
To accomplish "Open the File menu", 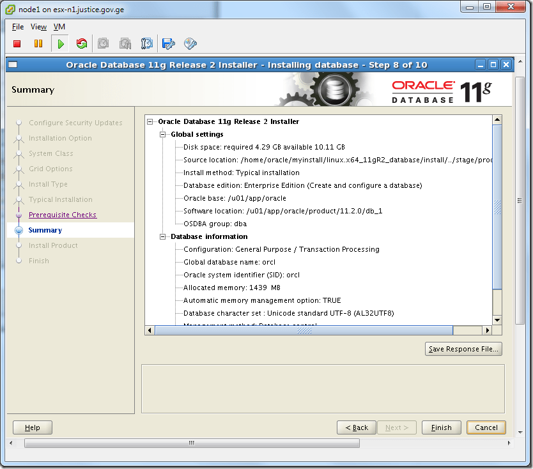I will pyautogui.click(x=17, y=27).
